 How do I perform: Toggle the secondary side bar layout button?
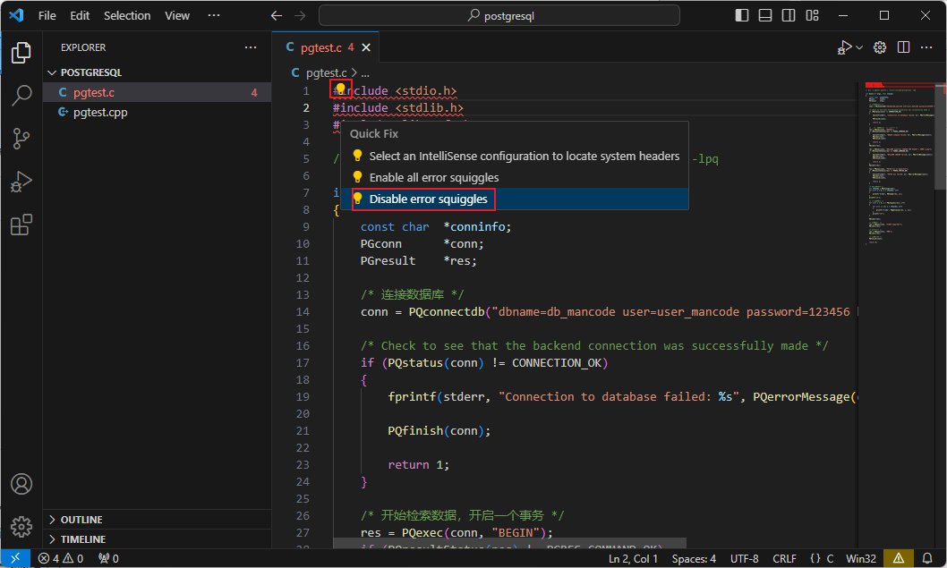tap(787, 15)
